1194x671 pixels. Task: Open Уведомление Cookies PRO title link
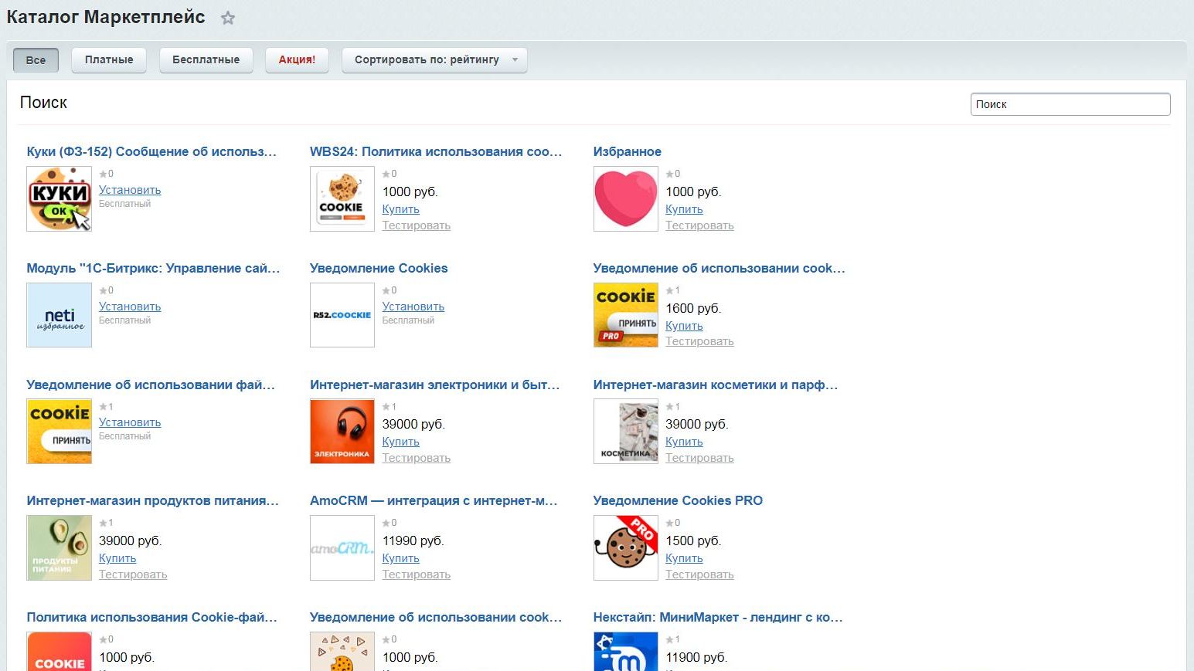tap(677, 500)
